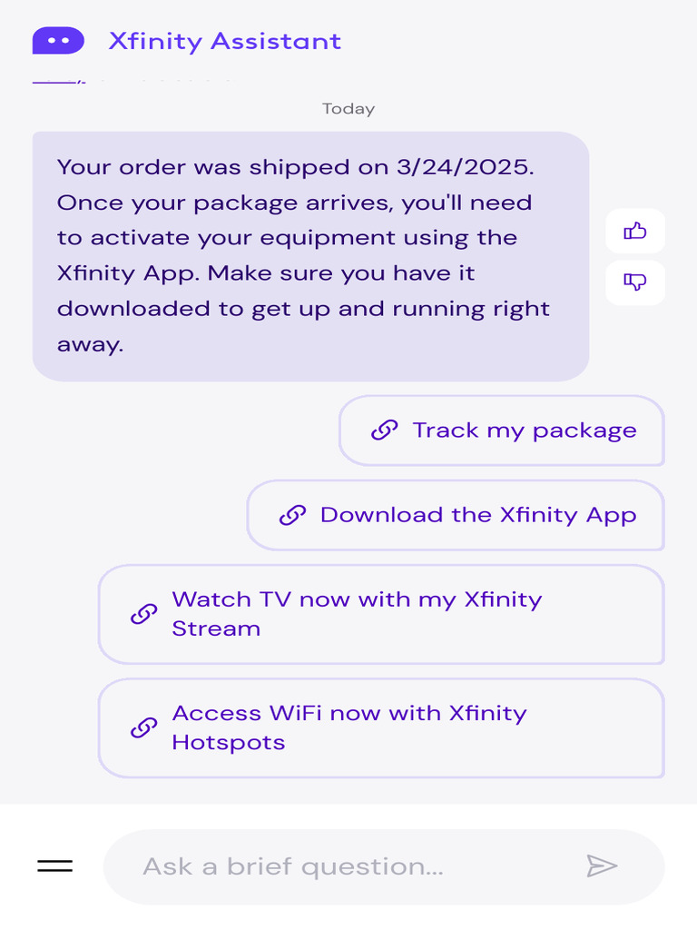Viewport: 697px width, 930px height.
Task: Choose "Watch TV now with my Xfinity Stream"
Action: coord(357,614)
